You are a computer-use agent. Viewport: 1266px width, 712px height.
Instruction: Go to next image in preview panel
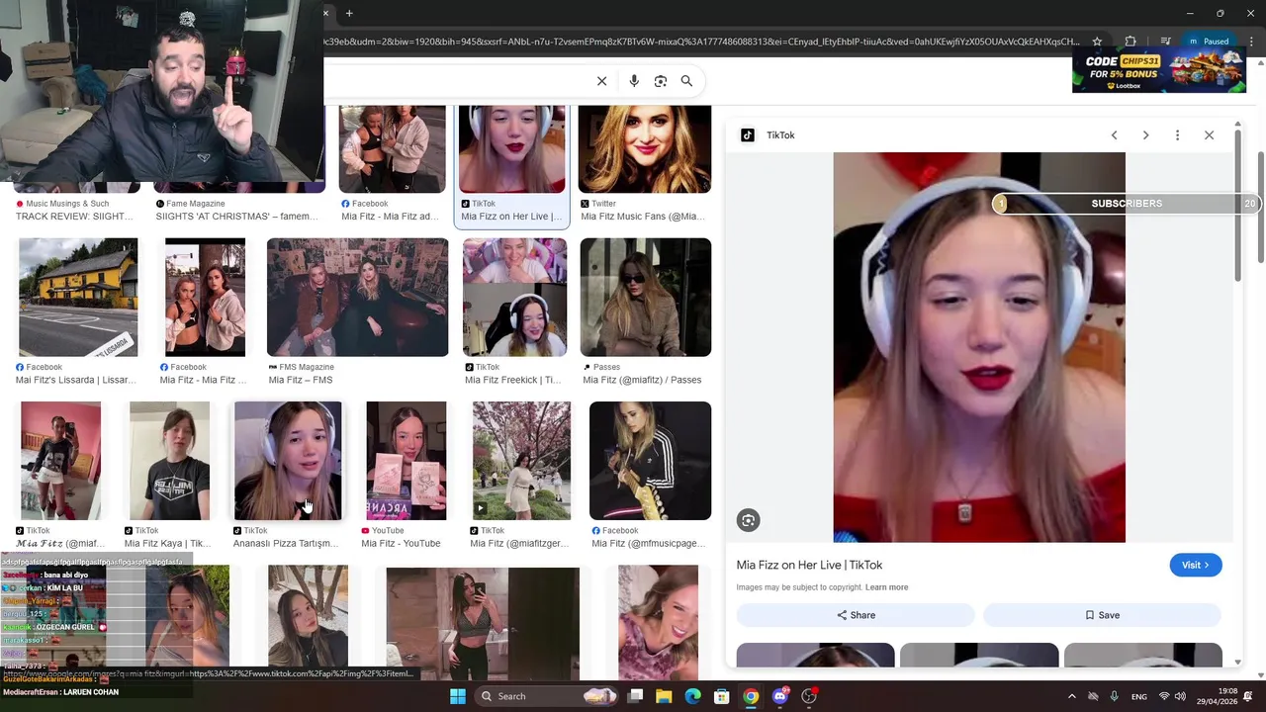1145,135
